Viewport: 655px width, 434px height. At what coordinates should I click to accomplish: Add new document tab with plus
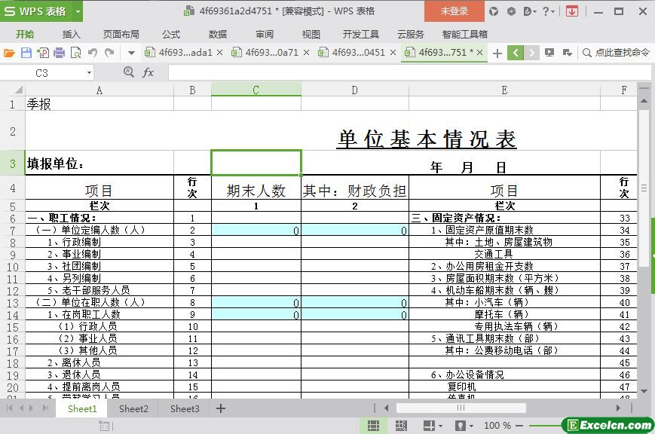[497, 53]
